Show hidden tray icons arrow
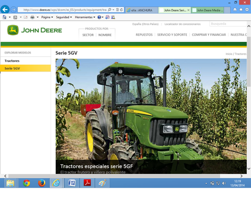Screen dimensions: 251x209 pos(206,184)
